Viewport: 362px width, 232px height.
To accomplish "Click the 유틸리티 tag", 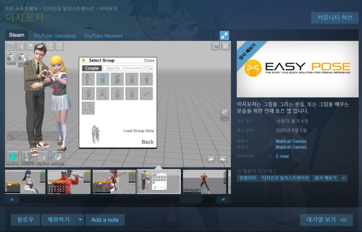I will tap(247, 178).
